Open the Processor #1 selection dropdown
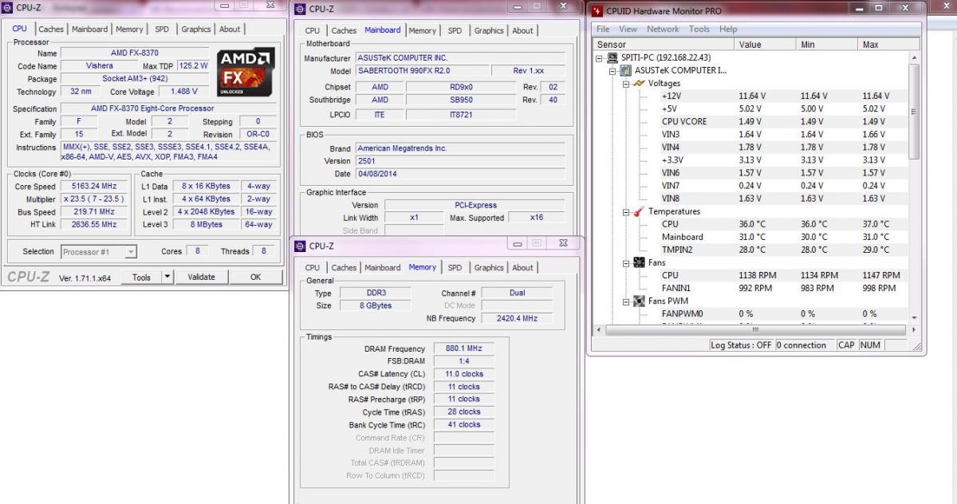This screenshot has height=504, width=957. tap(131, 252)
